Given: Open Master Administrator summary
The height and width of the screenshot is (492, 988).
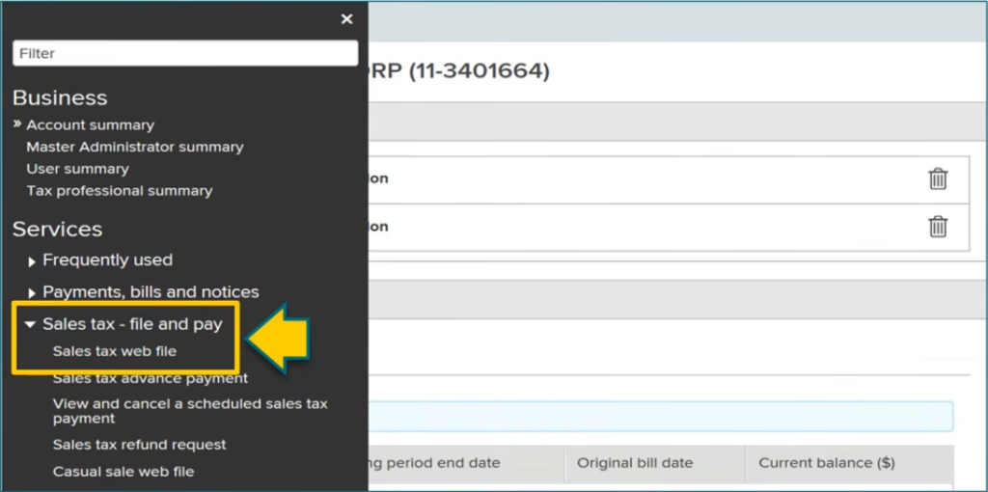Looking at the screenshot, I should [135, 147].
